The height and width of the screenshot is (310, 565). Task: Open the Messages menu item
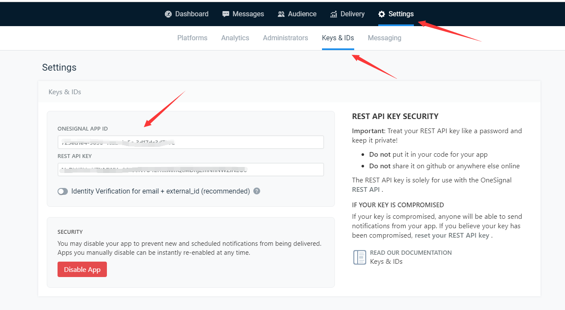243,14
